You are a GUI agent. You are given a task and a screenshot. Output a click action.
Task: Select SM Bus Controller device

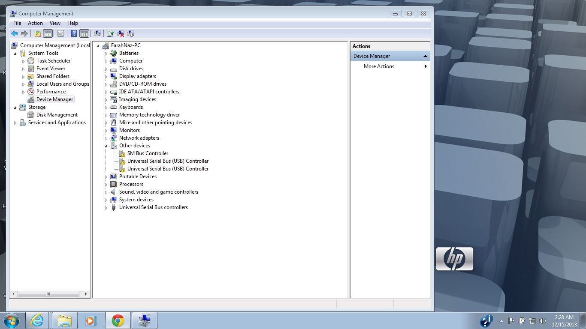tap(148, 153)
